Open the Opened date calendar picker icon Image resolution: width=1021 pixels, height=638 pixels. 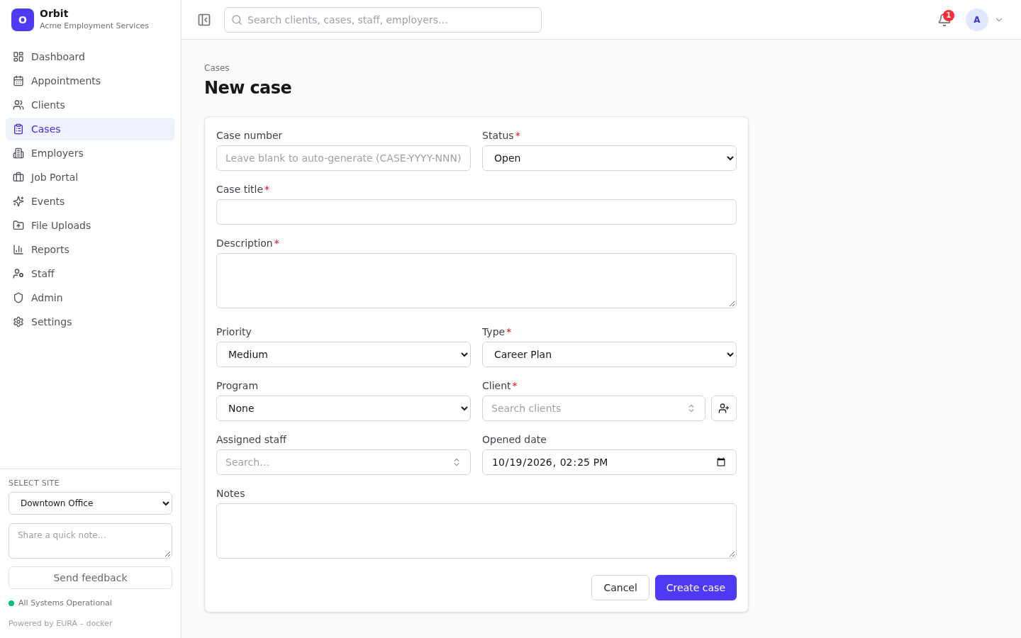click(x=721, y=462)
